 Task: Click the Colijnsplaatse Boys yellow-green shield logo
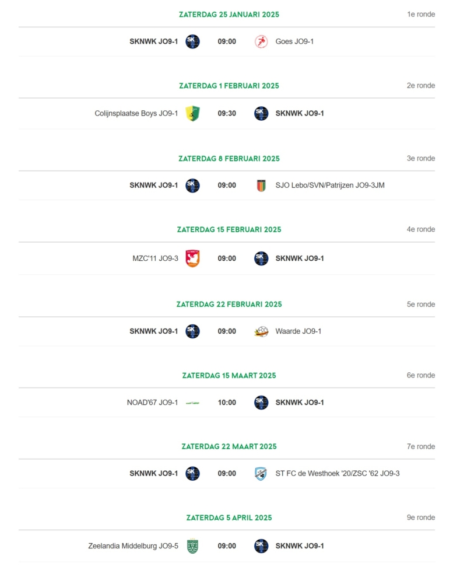[x=192, y=113]
